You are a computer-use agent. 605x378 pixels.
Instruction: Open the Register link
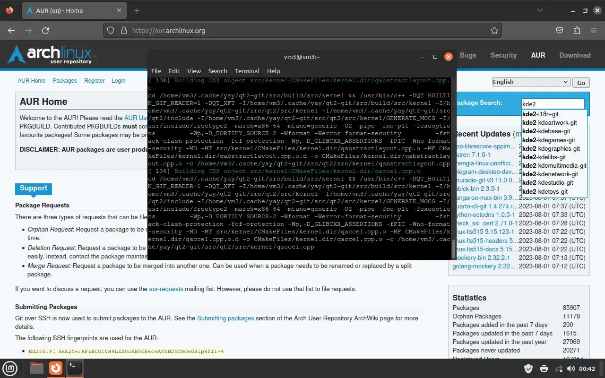[x=95, y=81]
